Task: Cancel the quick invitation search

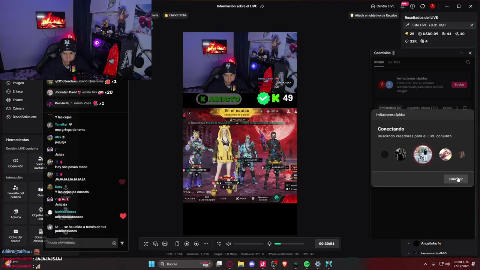Action: (456, 179)
